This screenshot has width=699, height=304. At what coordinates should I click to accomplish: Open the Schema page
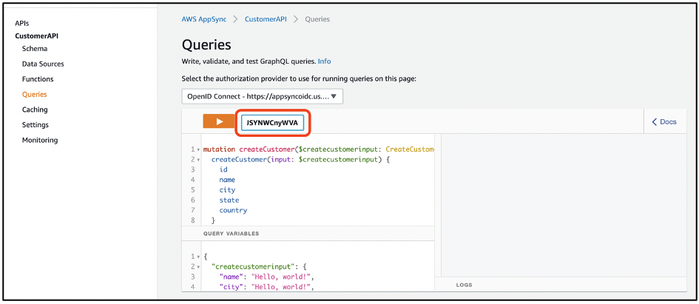(35, 49)
